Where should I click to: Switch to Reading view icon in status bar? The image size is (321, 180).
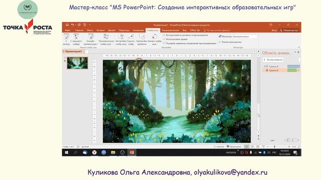(x=258, y=146)
